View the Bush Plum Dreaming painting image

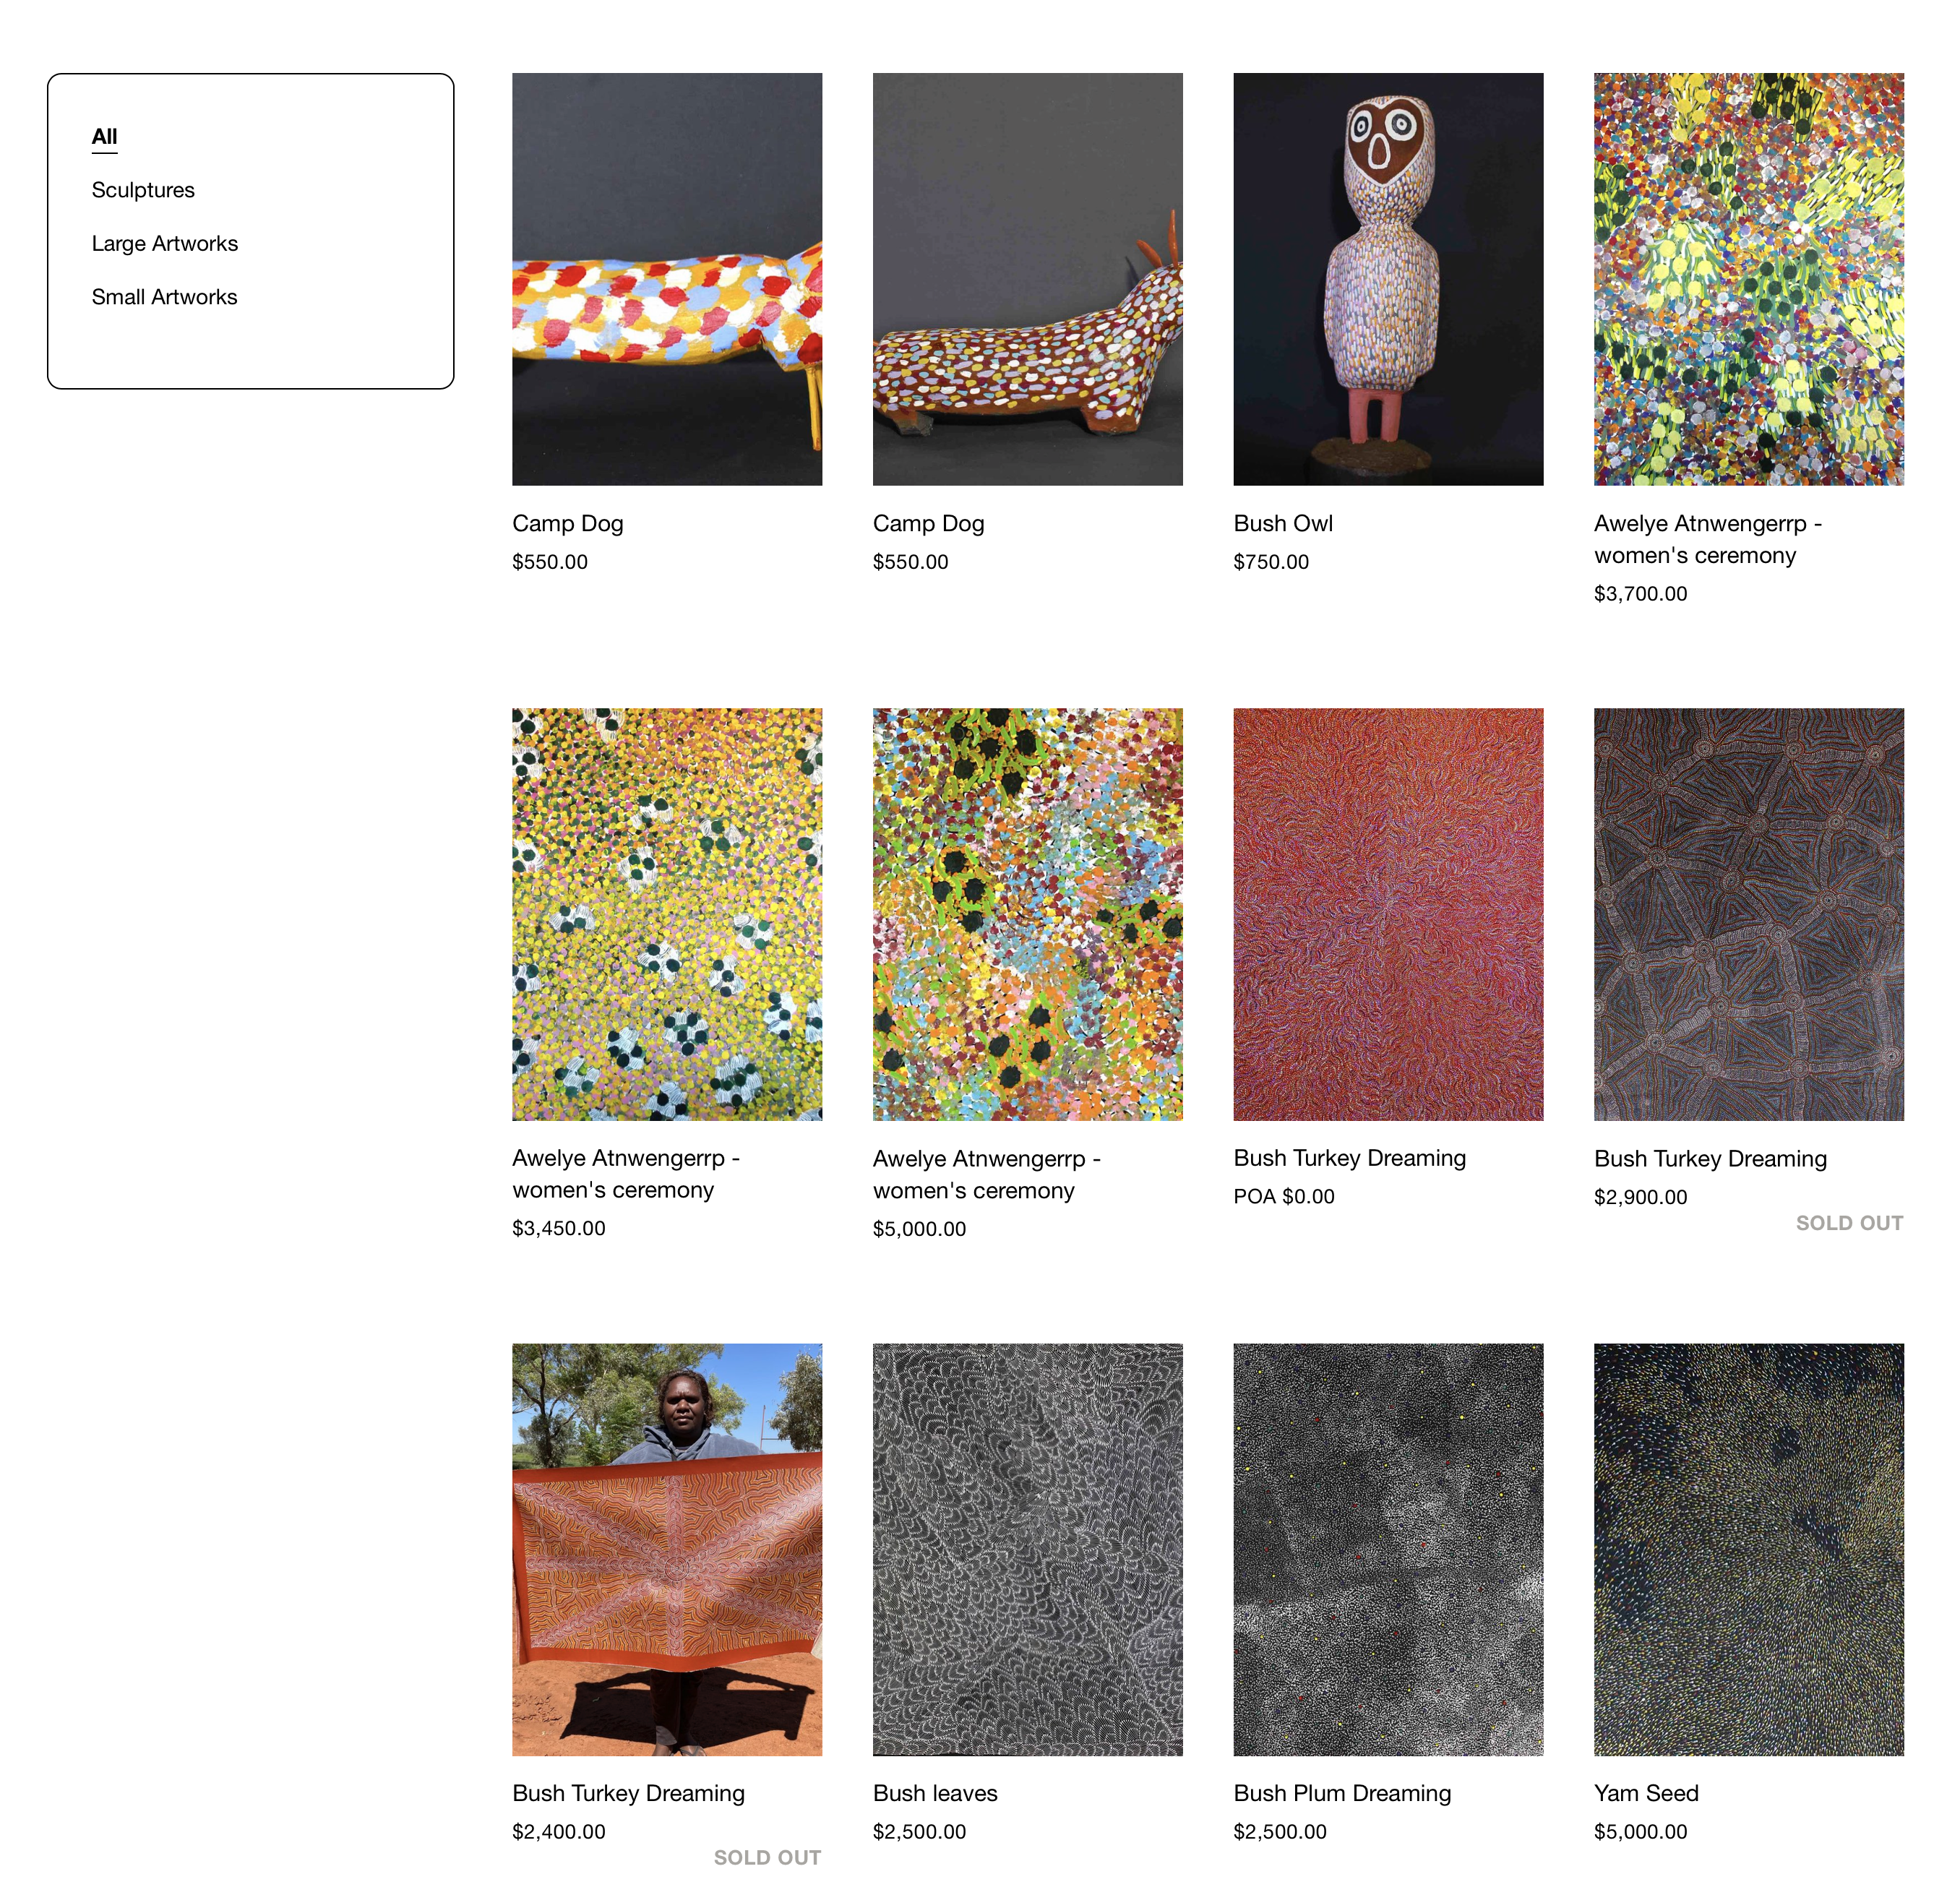pyautogui.click(x=1388, y=1549)
